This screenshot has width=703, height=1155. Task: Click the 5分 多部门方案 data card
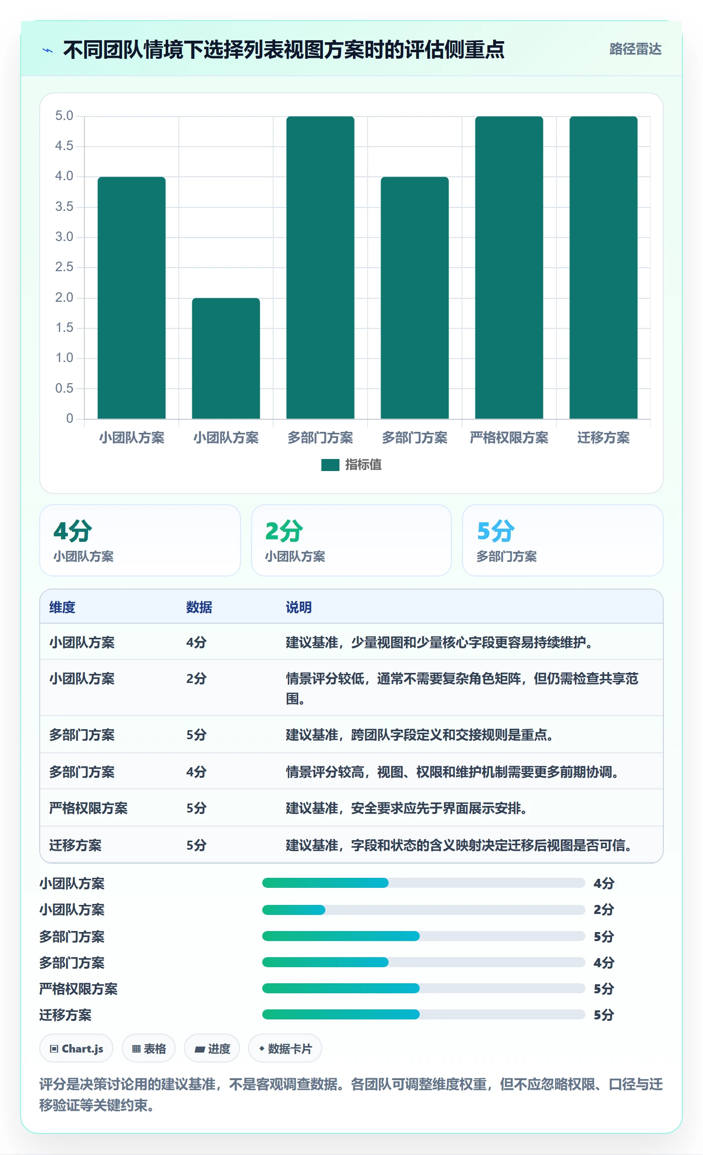(563, 540)
